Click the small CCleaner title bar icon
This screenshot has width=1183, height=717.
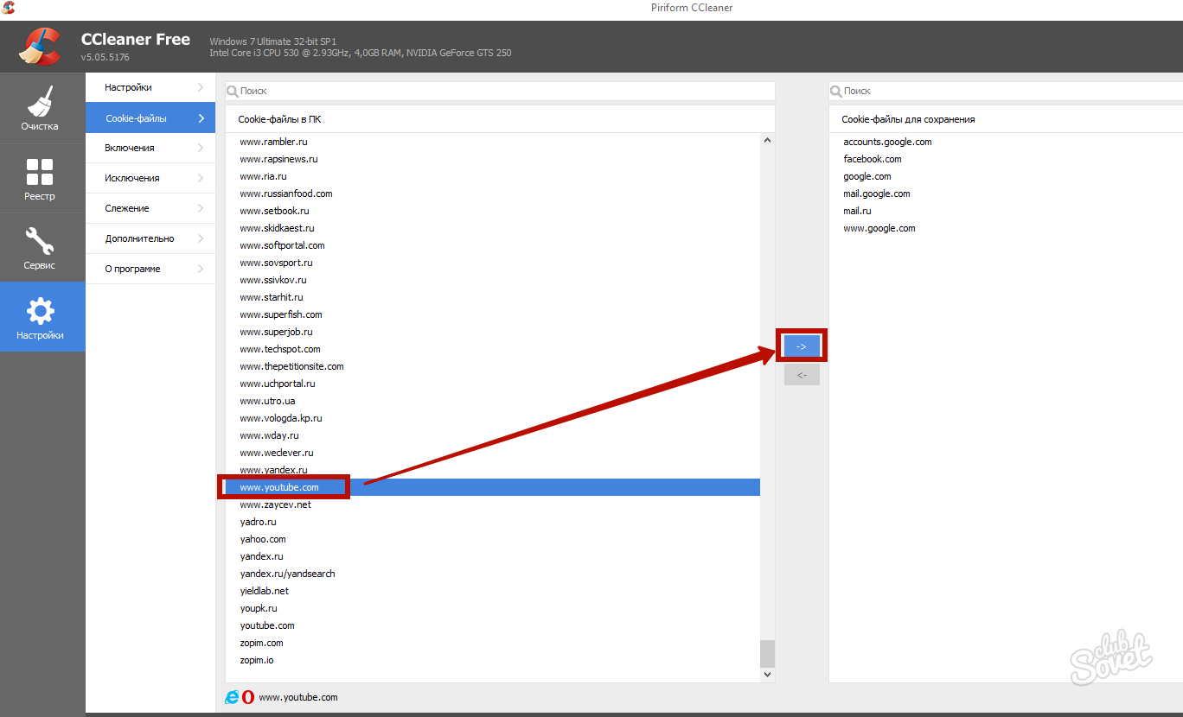click(x=9, y=8)
